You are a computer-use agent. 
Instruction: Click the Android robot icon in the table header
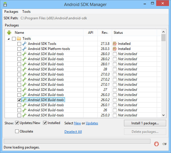pyautogui.click(x=9, y=33)
